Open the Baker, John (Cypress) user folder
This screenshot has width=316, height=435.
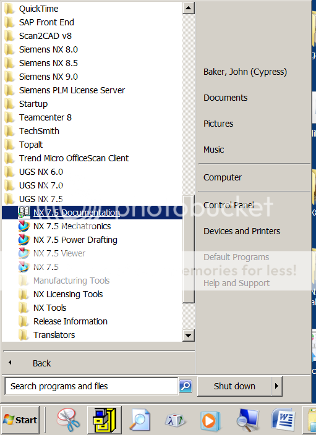coord(245,72)
